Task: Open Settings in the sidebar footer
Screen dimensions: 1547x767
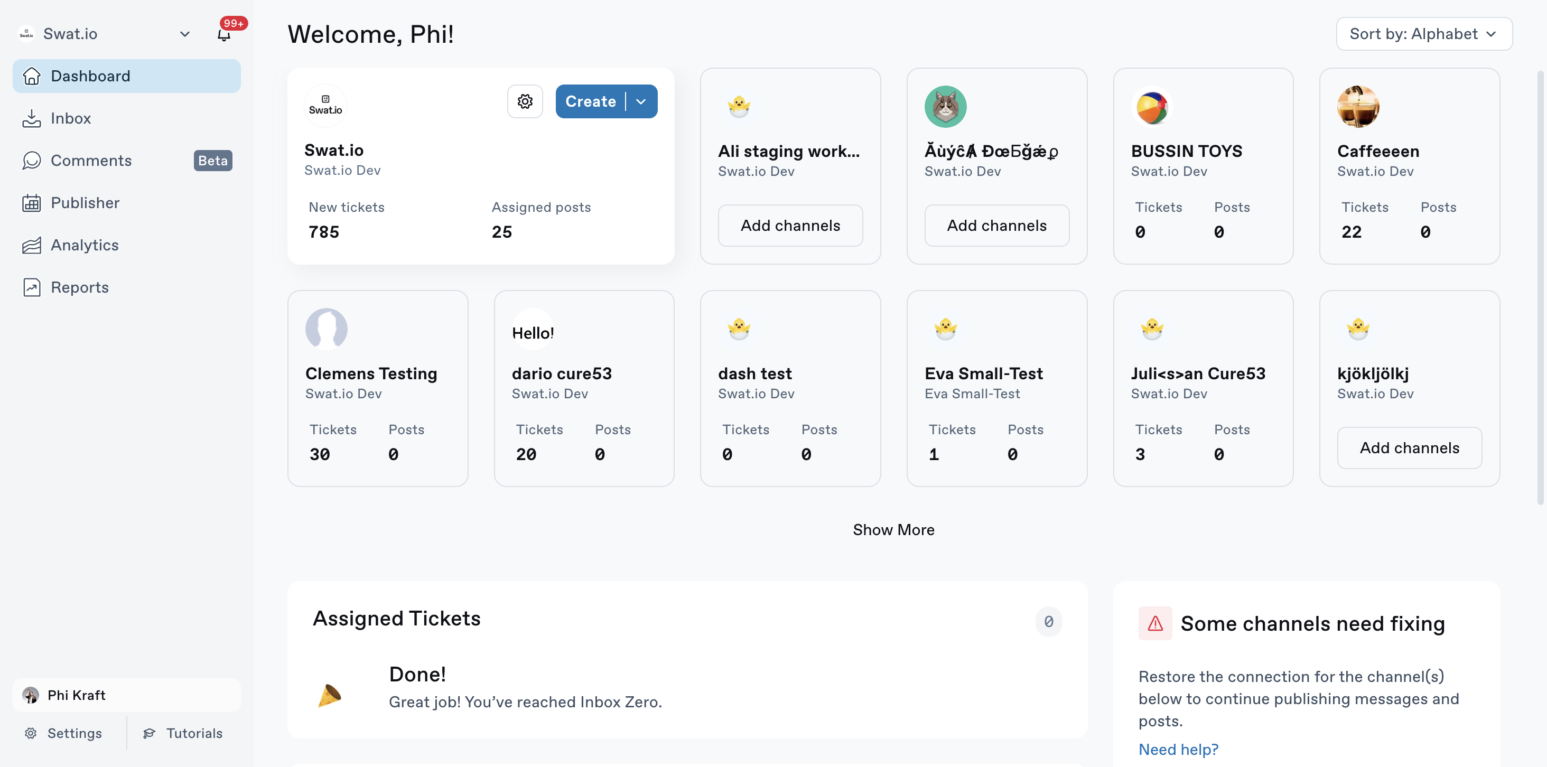Action: pos(63,733)
